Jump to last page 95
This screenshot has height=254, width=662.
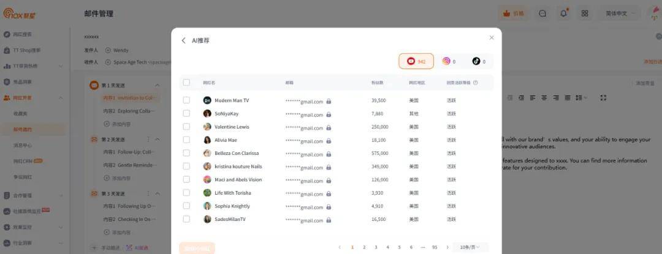coord(435,247)
